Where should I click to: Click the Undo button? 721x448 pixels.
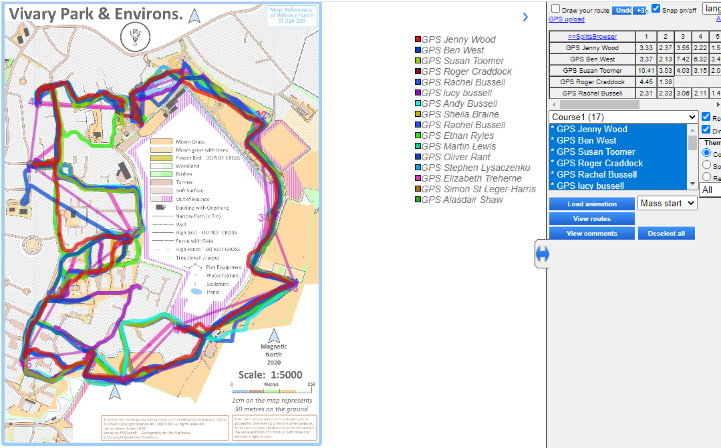[622, 11]
